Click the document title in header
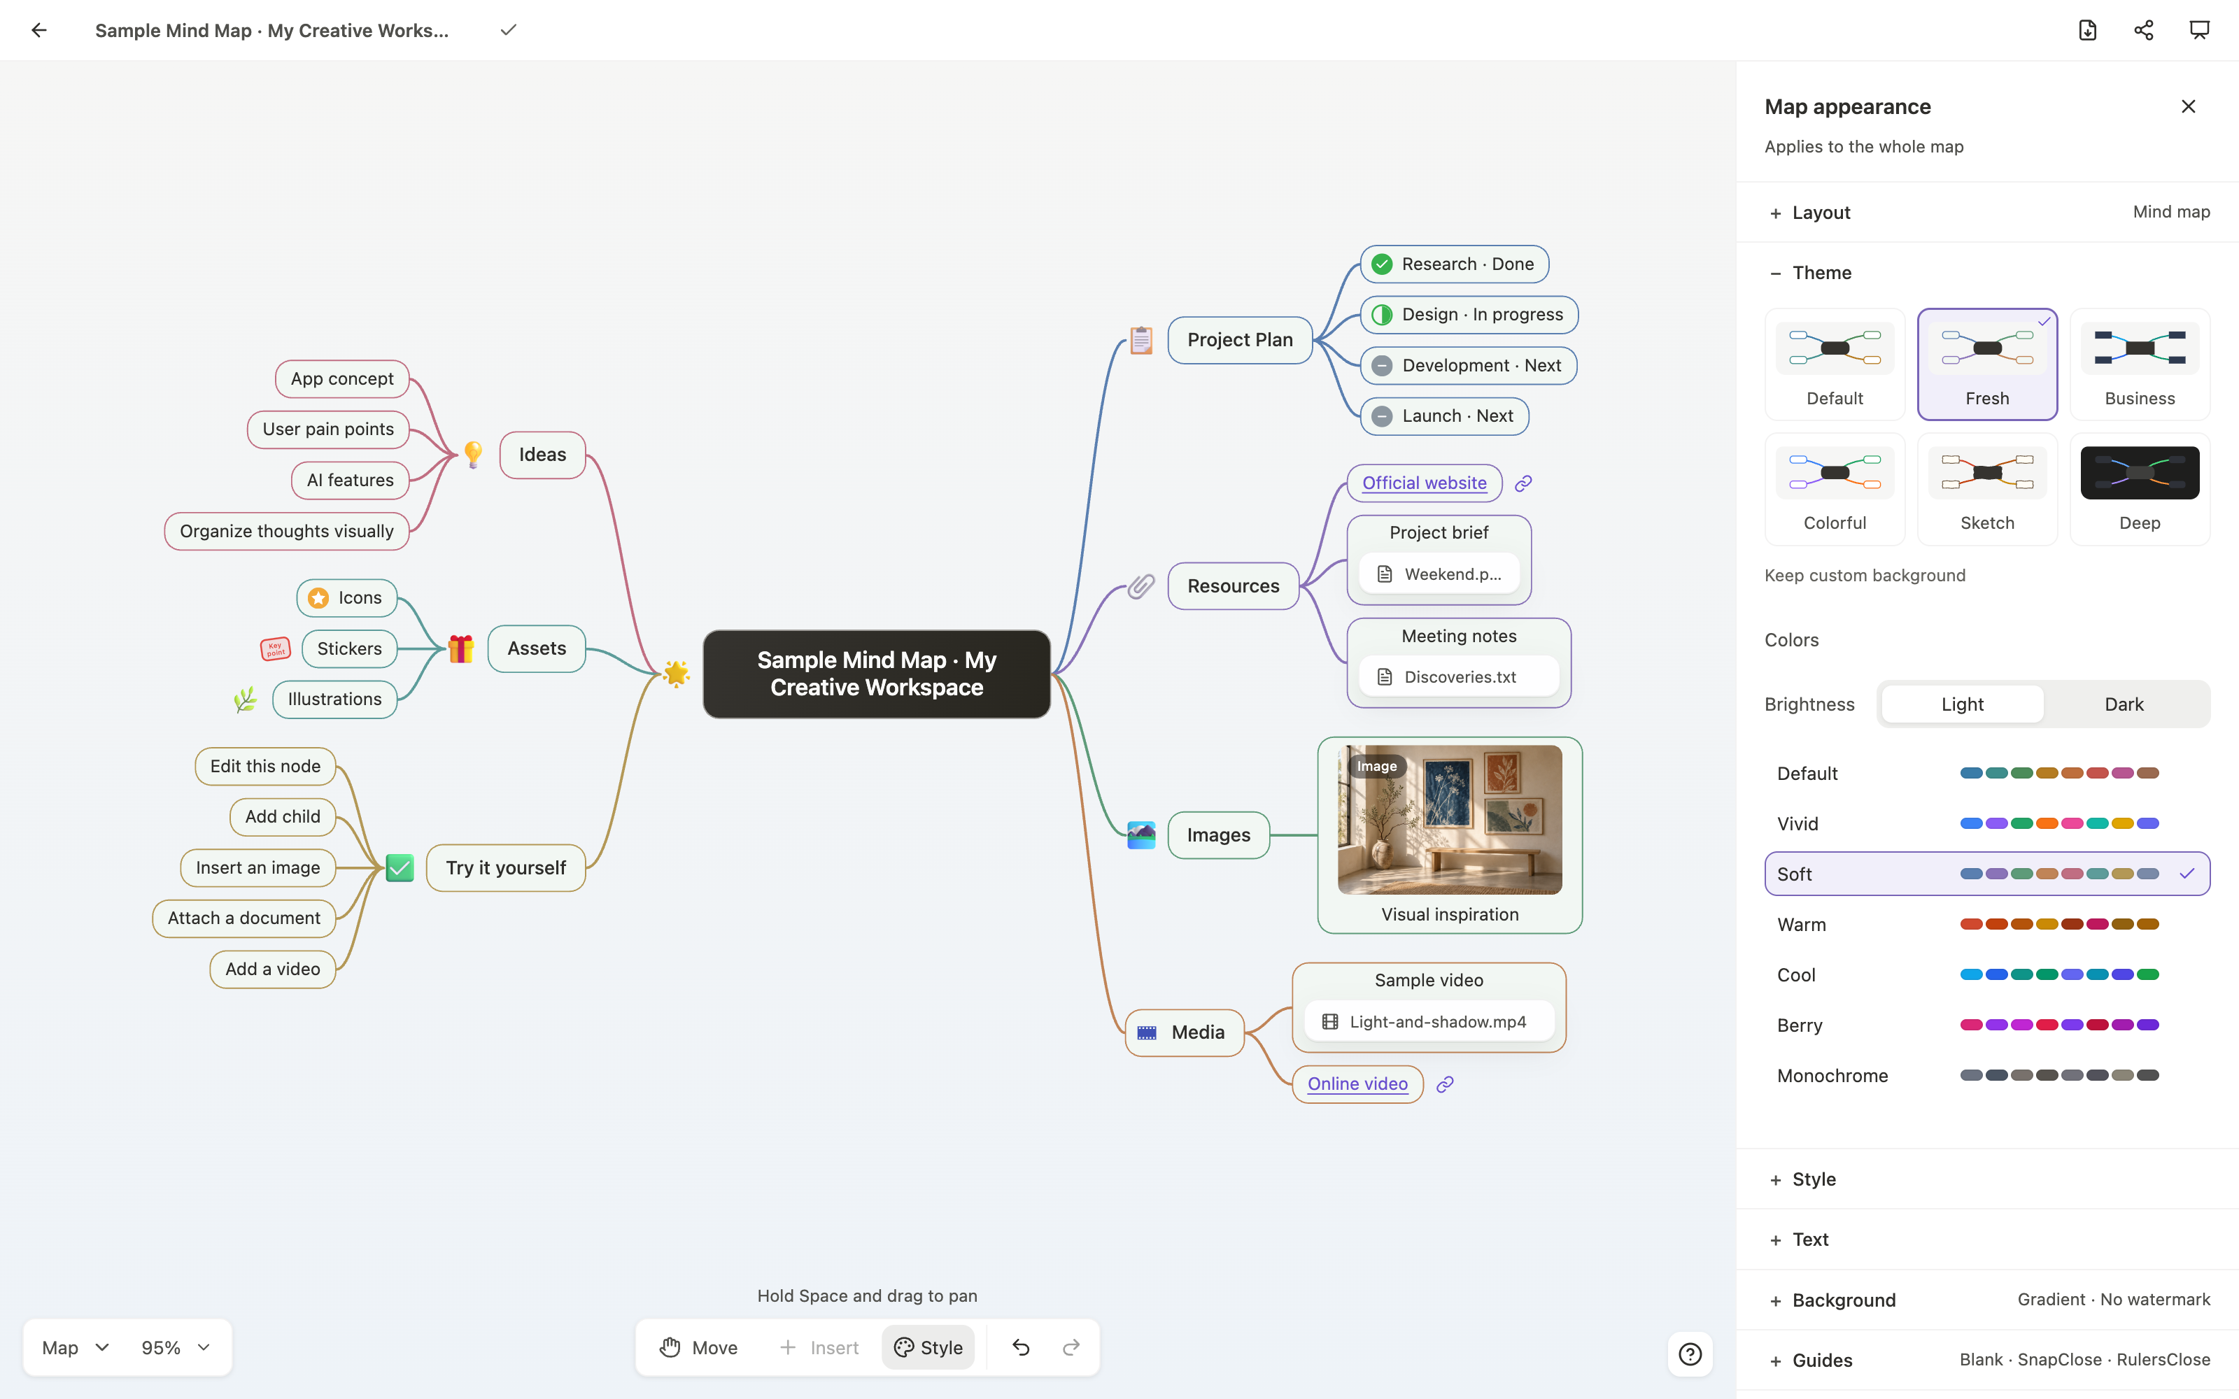Screen dimensions: 2239x1399 [272, 29]
